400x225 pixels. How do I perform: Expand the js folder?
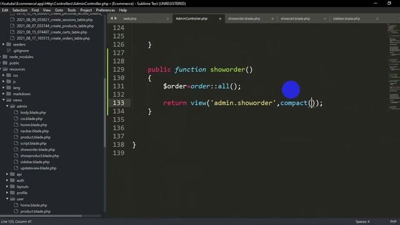pyautogui.click(x=4, y=81)
